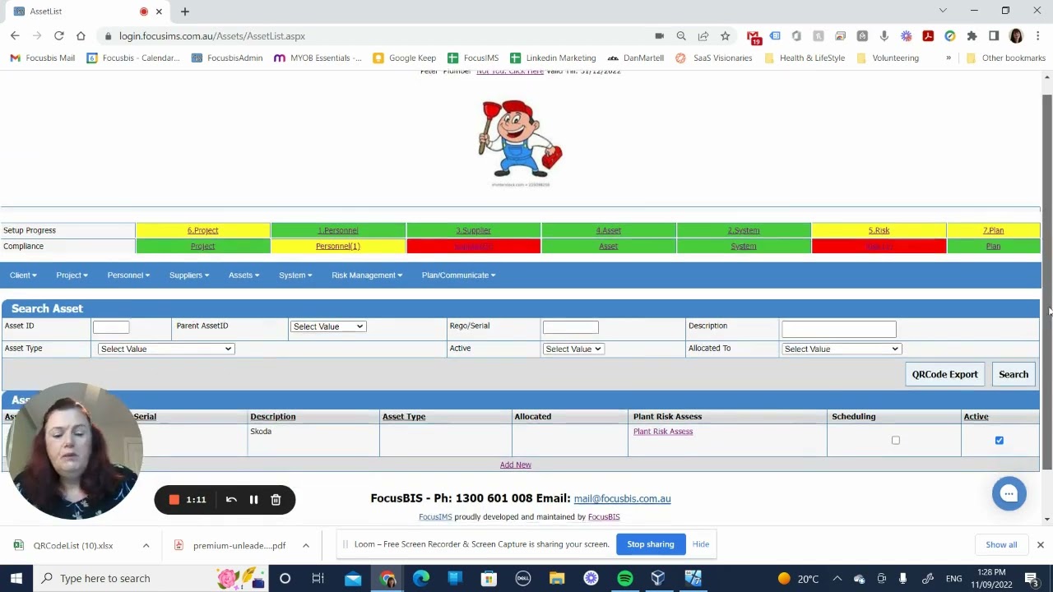The height and width of the screenshot is (592, 1053).
Task: Open the Active filter dropdown
Action: tap(573, 349)
